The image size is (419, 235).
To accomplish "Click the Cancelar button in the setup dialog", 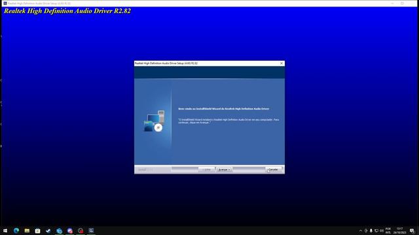I will coord(274,170).
